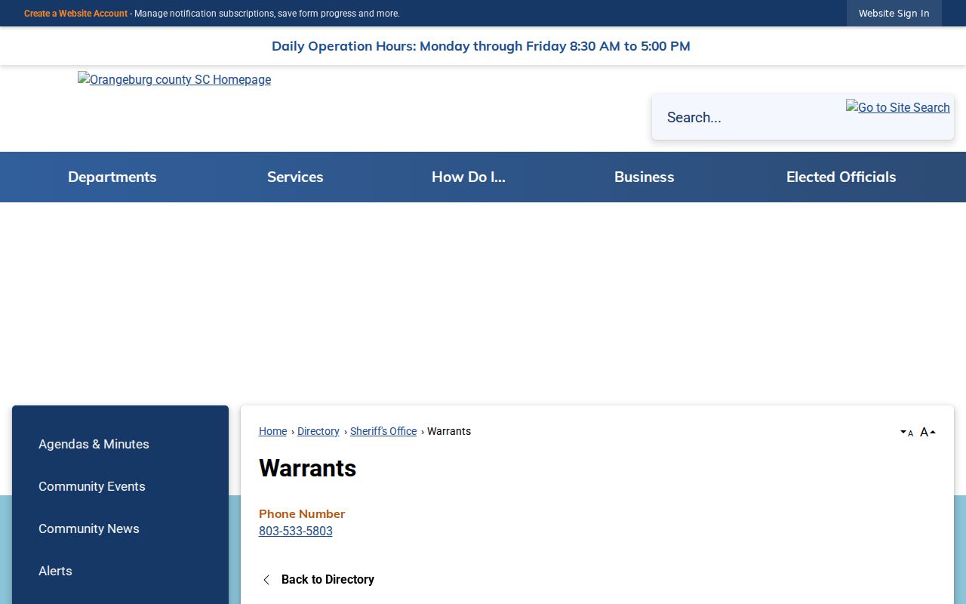Click the Phone Number label
This screenshot has height=604, width=966.
[302, 513]
